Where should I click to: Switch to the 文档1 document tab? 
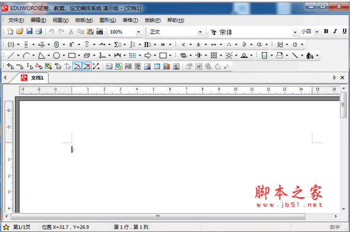coord(32,78)
